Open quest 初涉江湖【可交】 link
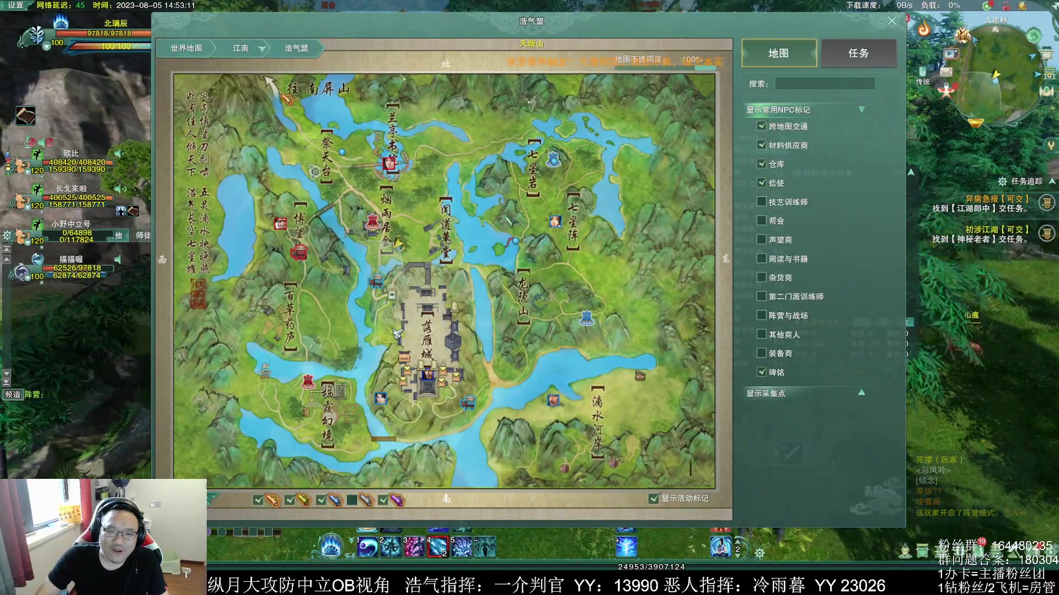 (x=997, y=230)
